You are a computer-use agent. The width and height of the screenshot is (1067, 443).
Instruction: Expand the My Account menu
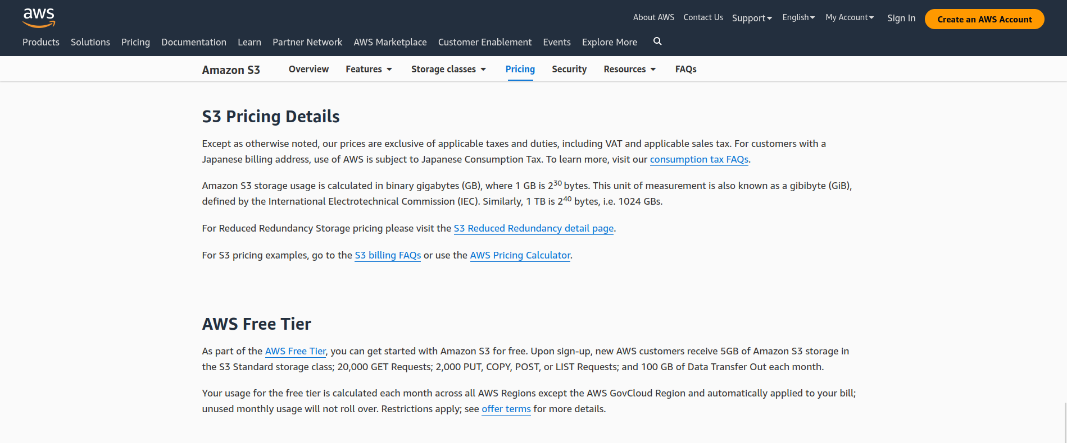(x=850, y=17)
